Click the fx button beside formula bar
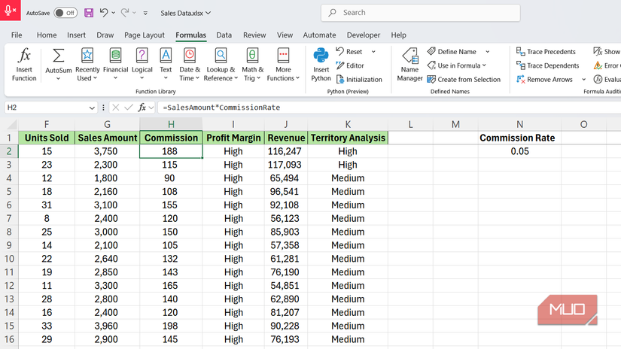This screenshot has width=621, height=349. click(142, 108)
